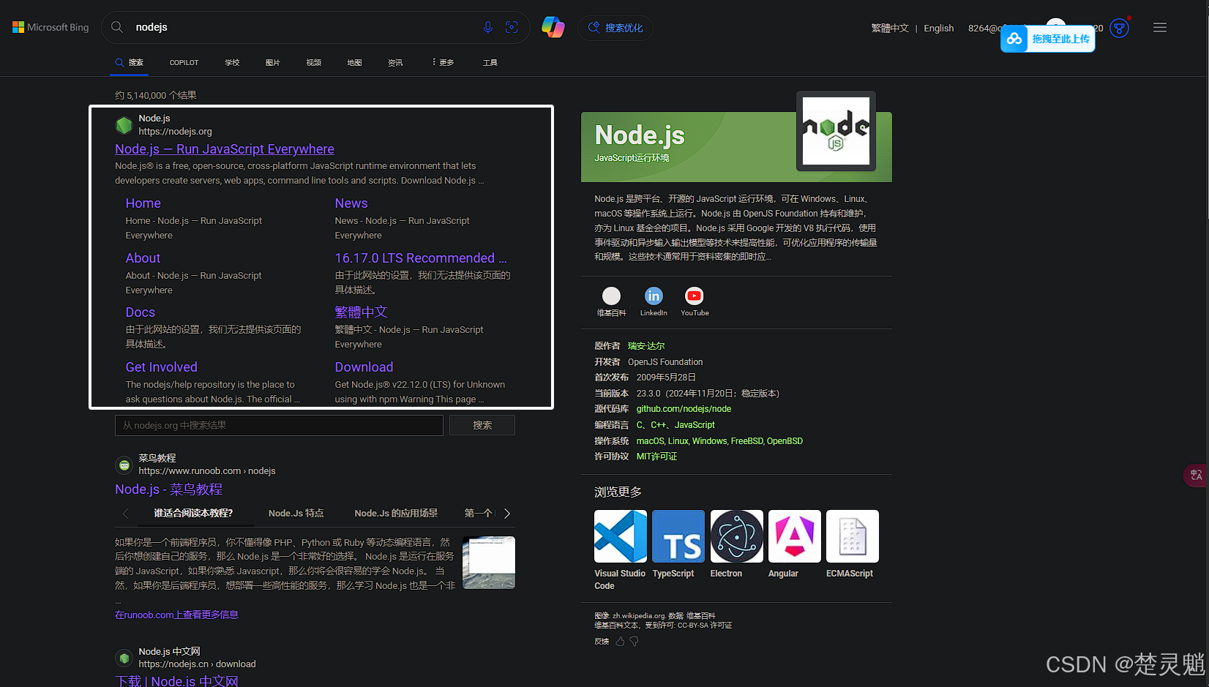
Task: Select the 学校 tab
Action: (x=232, y=62)
